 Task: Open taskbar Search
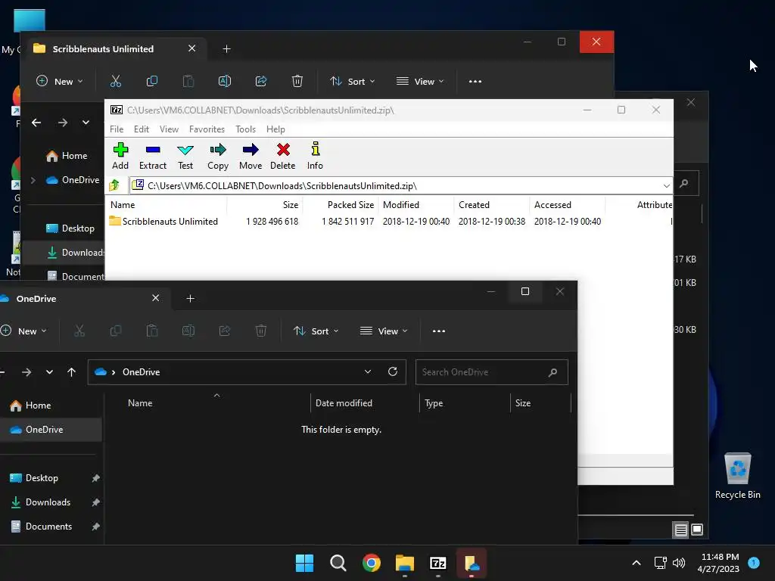(x=338, y=563)
